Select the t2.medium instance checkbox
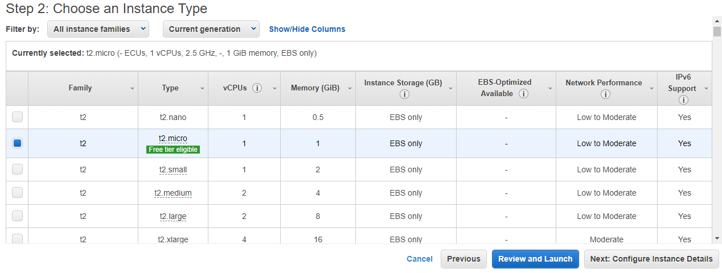The image size is (722, 273). tap(18, 193)
